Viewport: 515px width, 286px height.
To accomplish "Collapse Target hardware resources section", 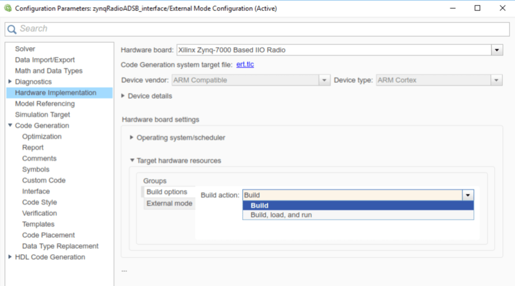I will pos(132,161).
